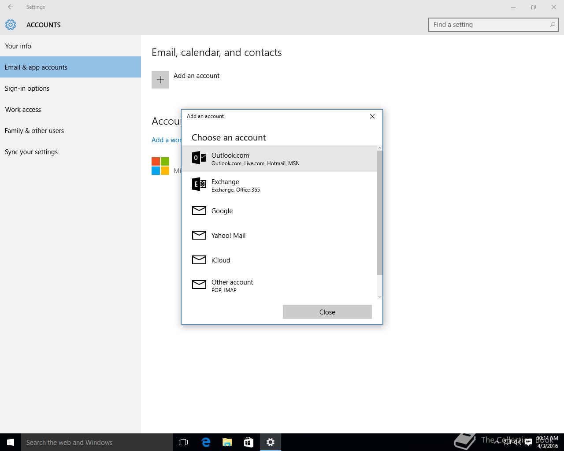
Task: Select the Your info section
Action: coord(70,46)
